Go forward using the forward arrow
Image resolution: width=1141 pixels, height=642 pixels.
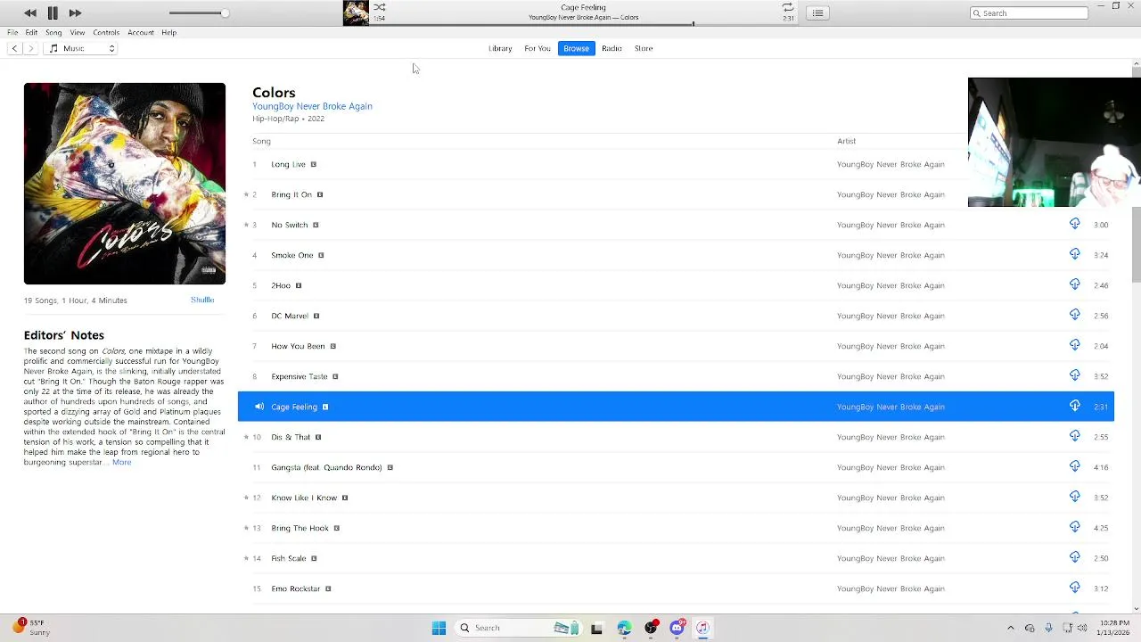31,48
